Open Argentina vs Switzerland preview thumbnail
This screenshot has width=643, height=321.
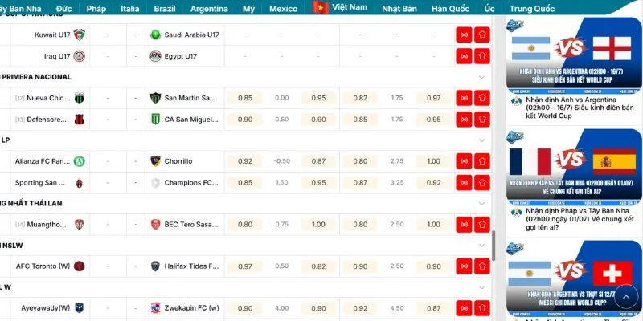(x=574, y=278)
